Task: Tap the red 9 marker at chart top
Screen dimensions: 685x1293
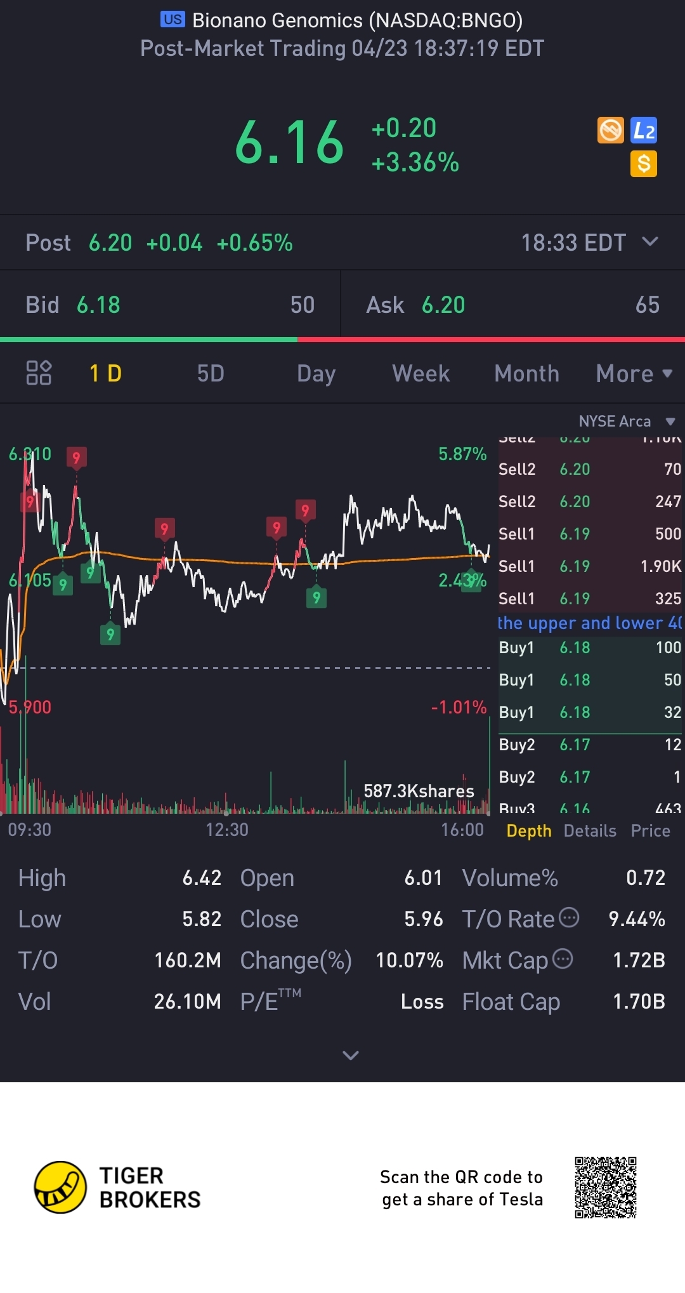Action: pos(76,457)
